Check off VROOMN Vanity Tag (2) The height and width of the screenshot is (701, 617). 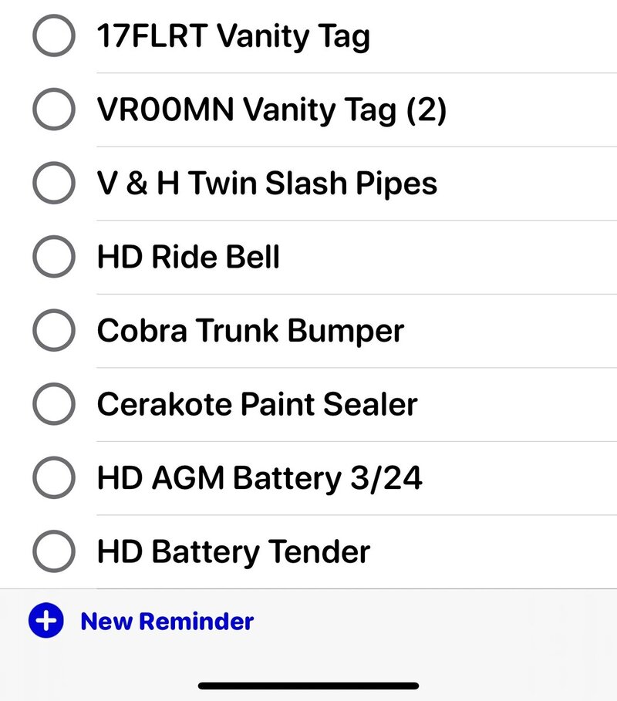coord(54,109)
